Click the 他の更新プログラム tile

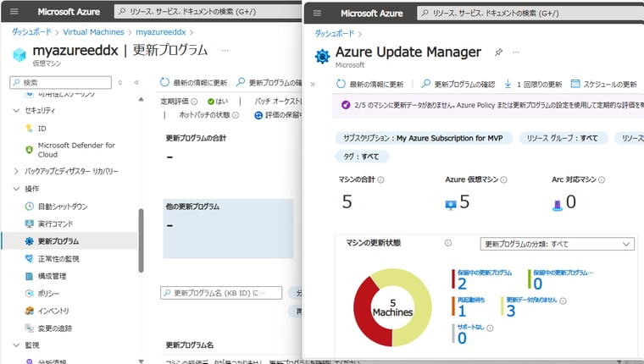point(228,229)
